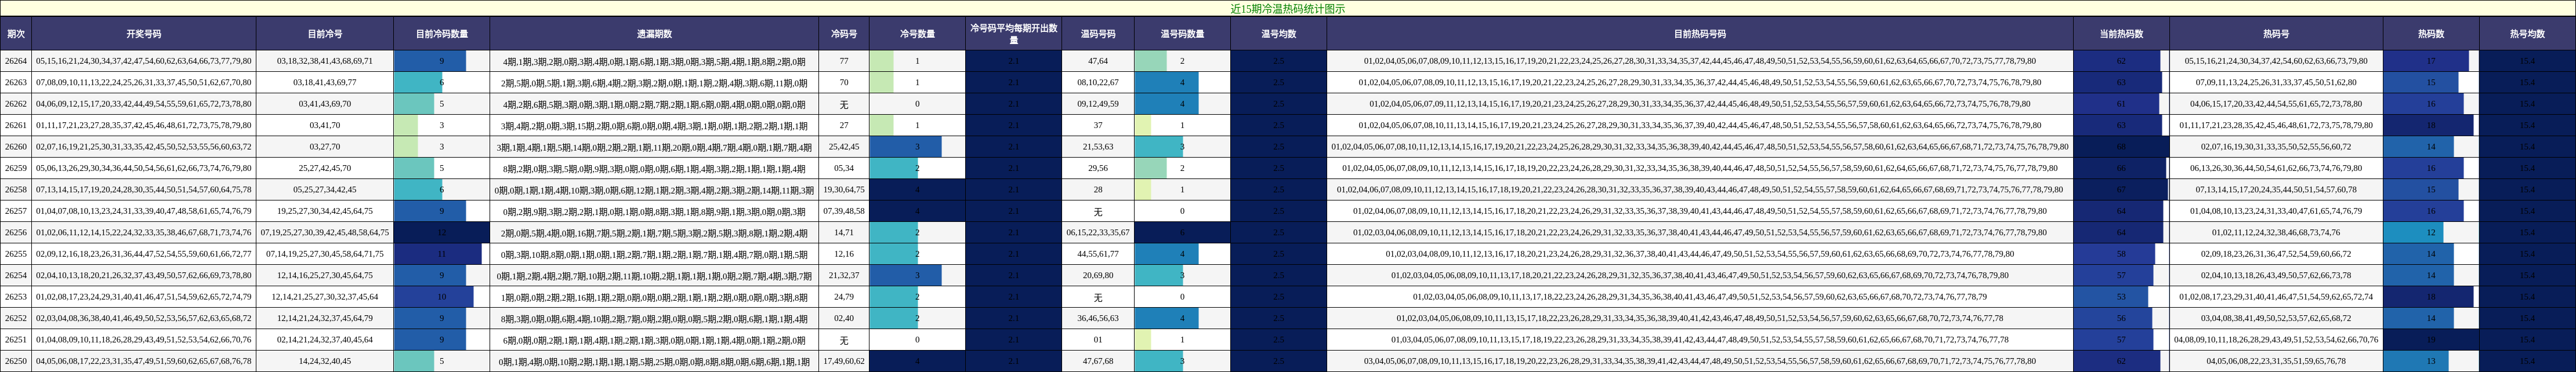Click cold numbers cell 14,24,32,40,45
Image resolution: width=2576 pixels, height=372 pixels.
tap(324, 361)
